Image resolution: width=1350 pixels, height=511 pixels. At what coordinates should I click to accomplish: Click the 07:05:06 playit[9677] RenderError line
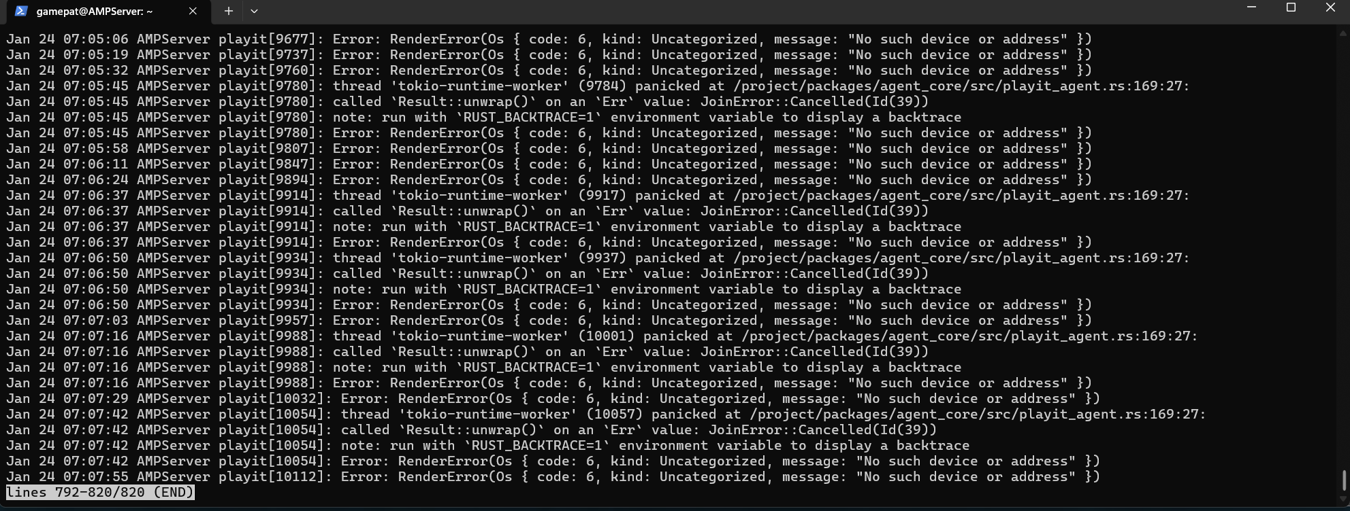click(x=549, y=39)
